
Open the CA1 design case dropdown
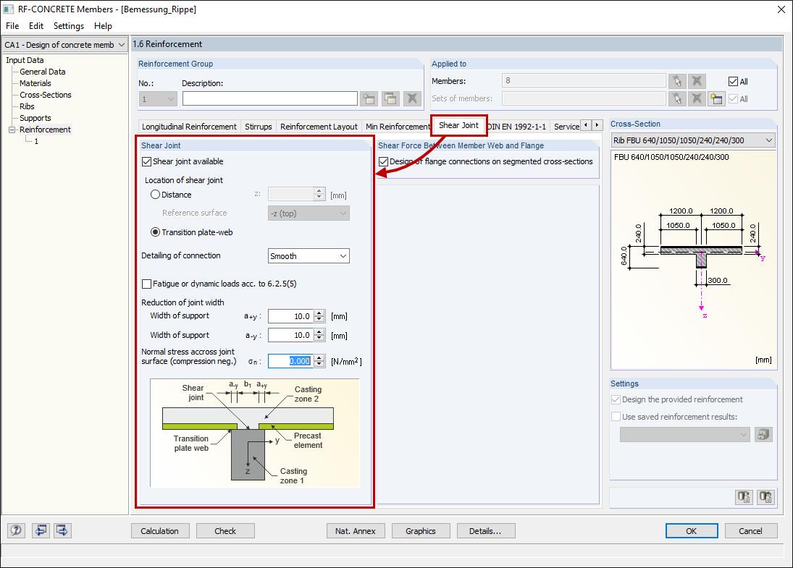coord(64,44)
